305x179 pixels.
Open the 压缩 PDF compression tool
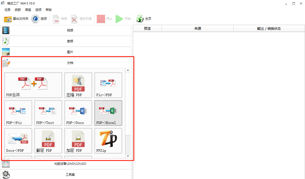click(78, 85)
